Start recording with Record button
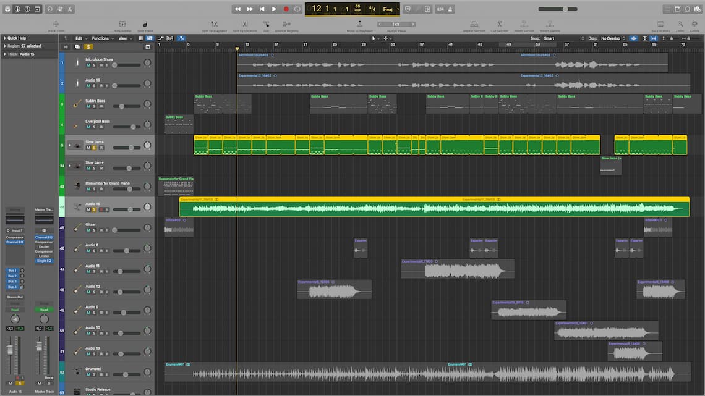 coord(286,9)
